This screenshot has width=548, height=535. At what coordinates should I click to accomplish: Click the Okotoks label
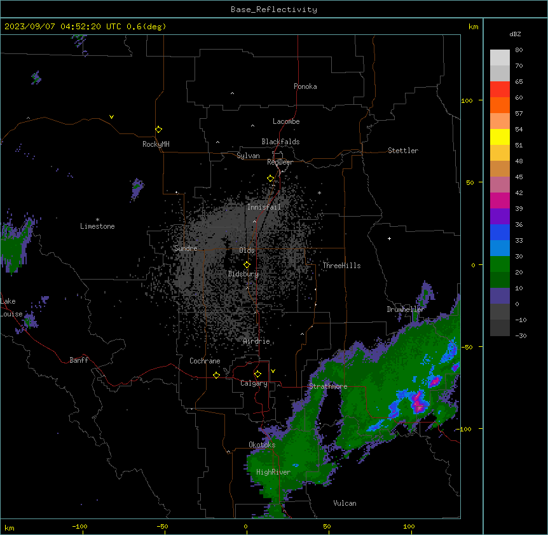tap(262, 445)
